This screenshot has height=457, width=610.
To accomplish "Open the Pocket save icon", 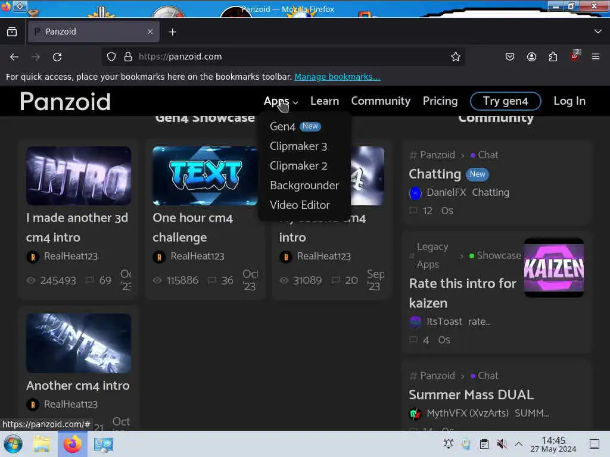I will pos(510,57).
